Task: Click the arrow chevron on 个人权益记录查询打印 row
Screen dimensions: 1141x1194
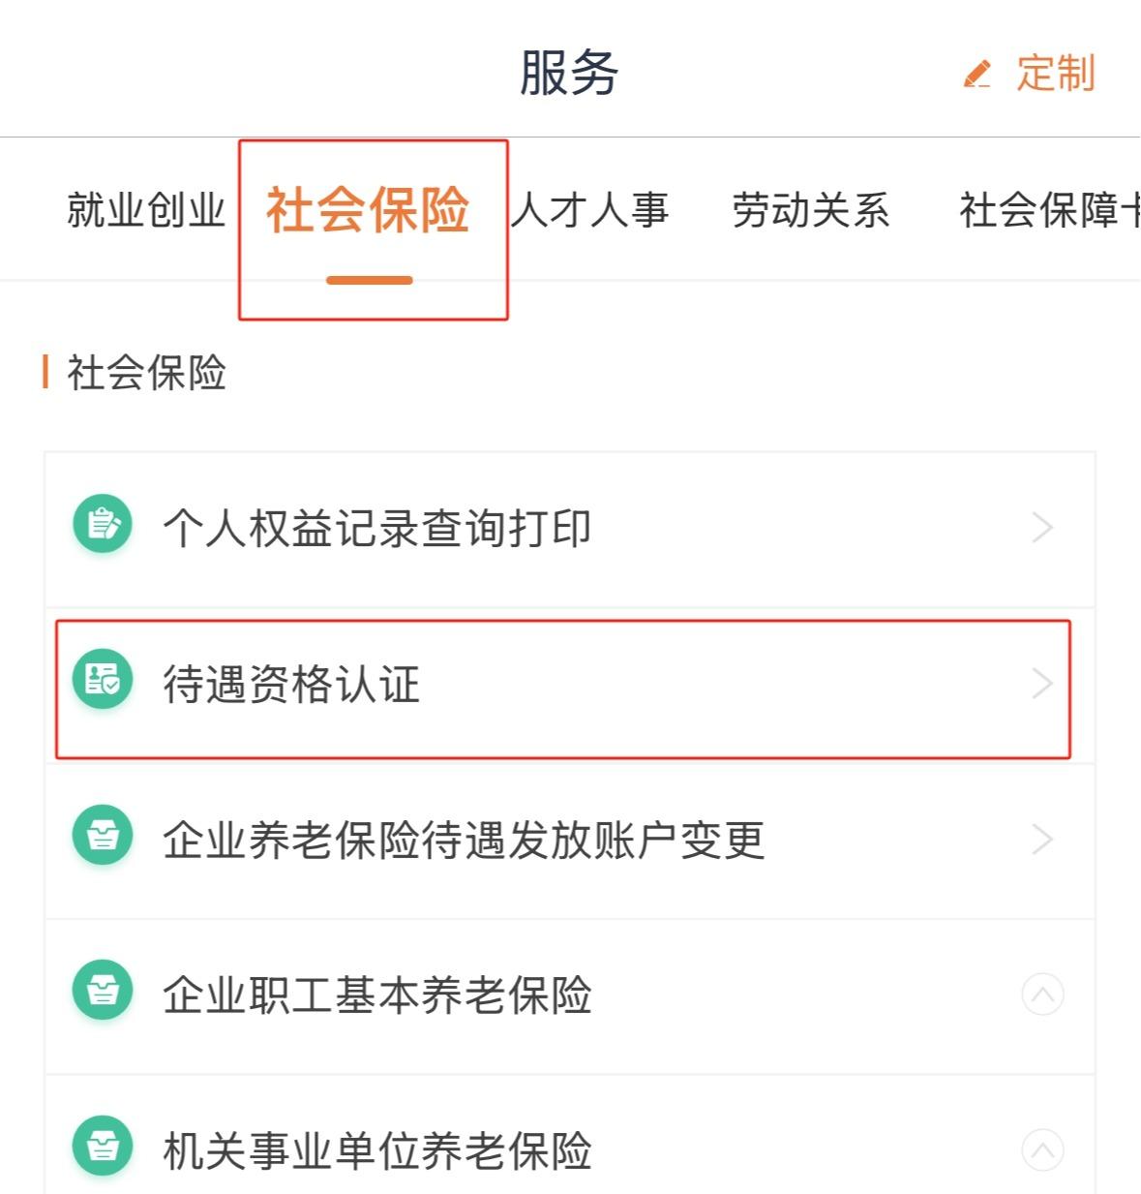Action: (x=1042, y=528)
